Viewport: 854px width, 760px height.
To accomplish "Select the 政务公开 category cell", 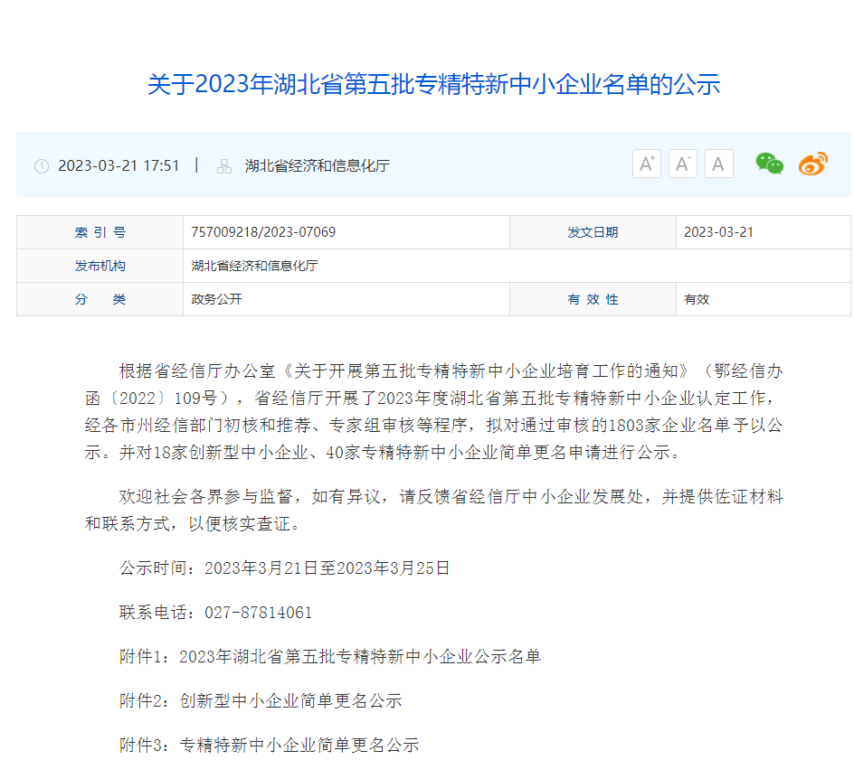I will [x=217, y=299].
